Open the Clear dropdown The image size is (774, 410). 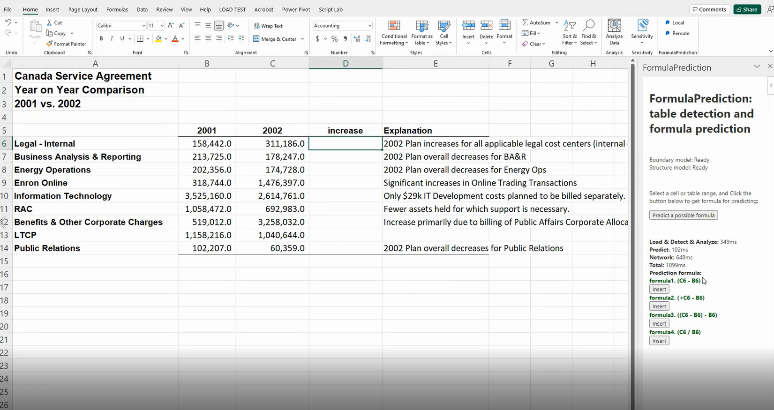(534, 44)
